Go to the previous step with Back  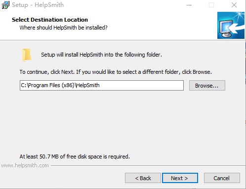143,178
